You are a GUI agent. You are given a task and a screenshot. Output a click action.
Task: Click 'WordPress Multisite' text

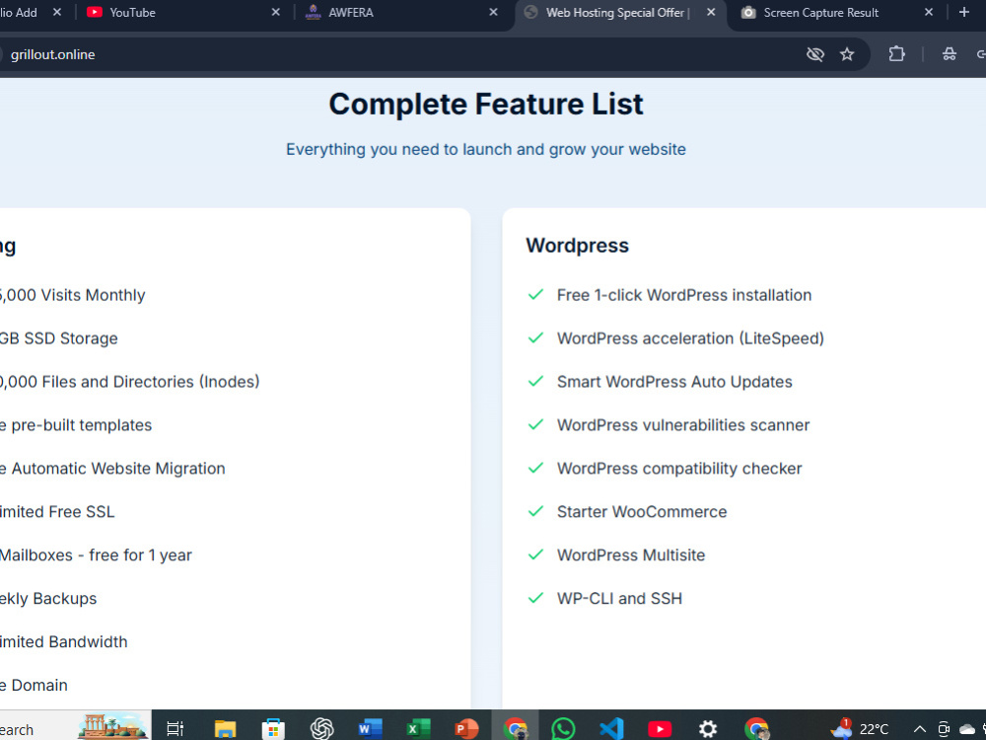tap(631, 555)
